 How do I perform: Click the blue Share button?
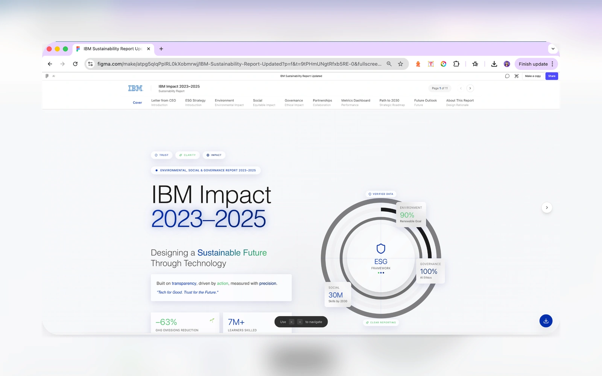tap(552, 76)
